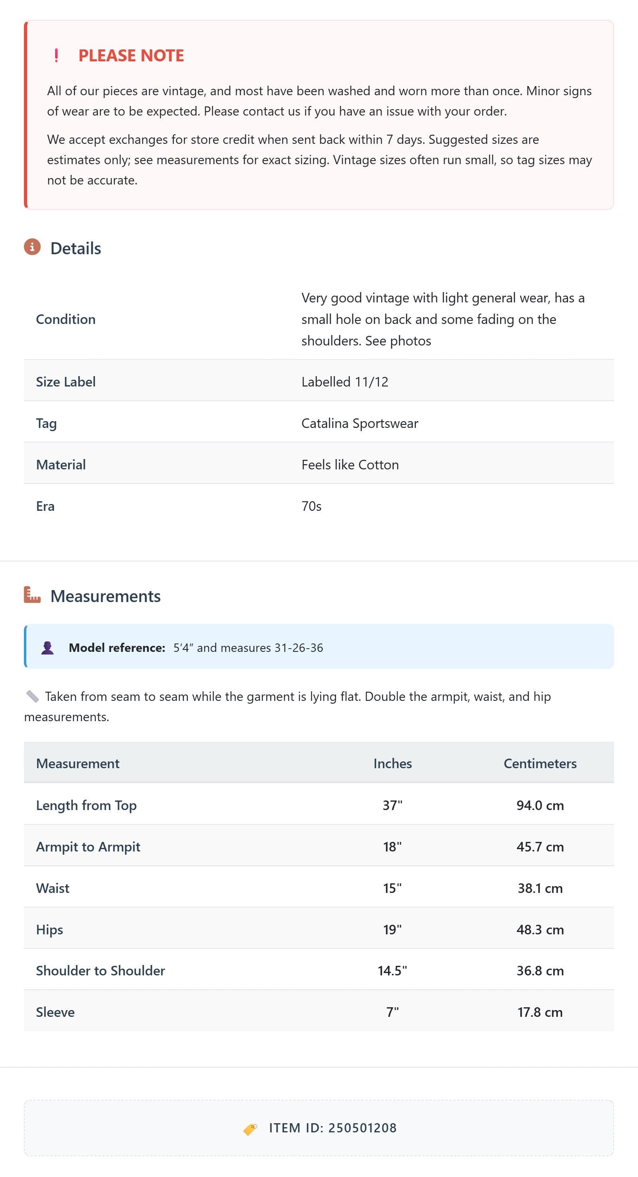
Task: Click the 'Labelled 11/12' size value
Action: (x=345, y=382)
